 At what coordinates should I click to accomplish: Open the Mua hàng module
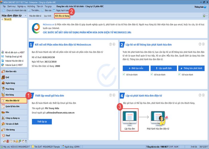14,89
